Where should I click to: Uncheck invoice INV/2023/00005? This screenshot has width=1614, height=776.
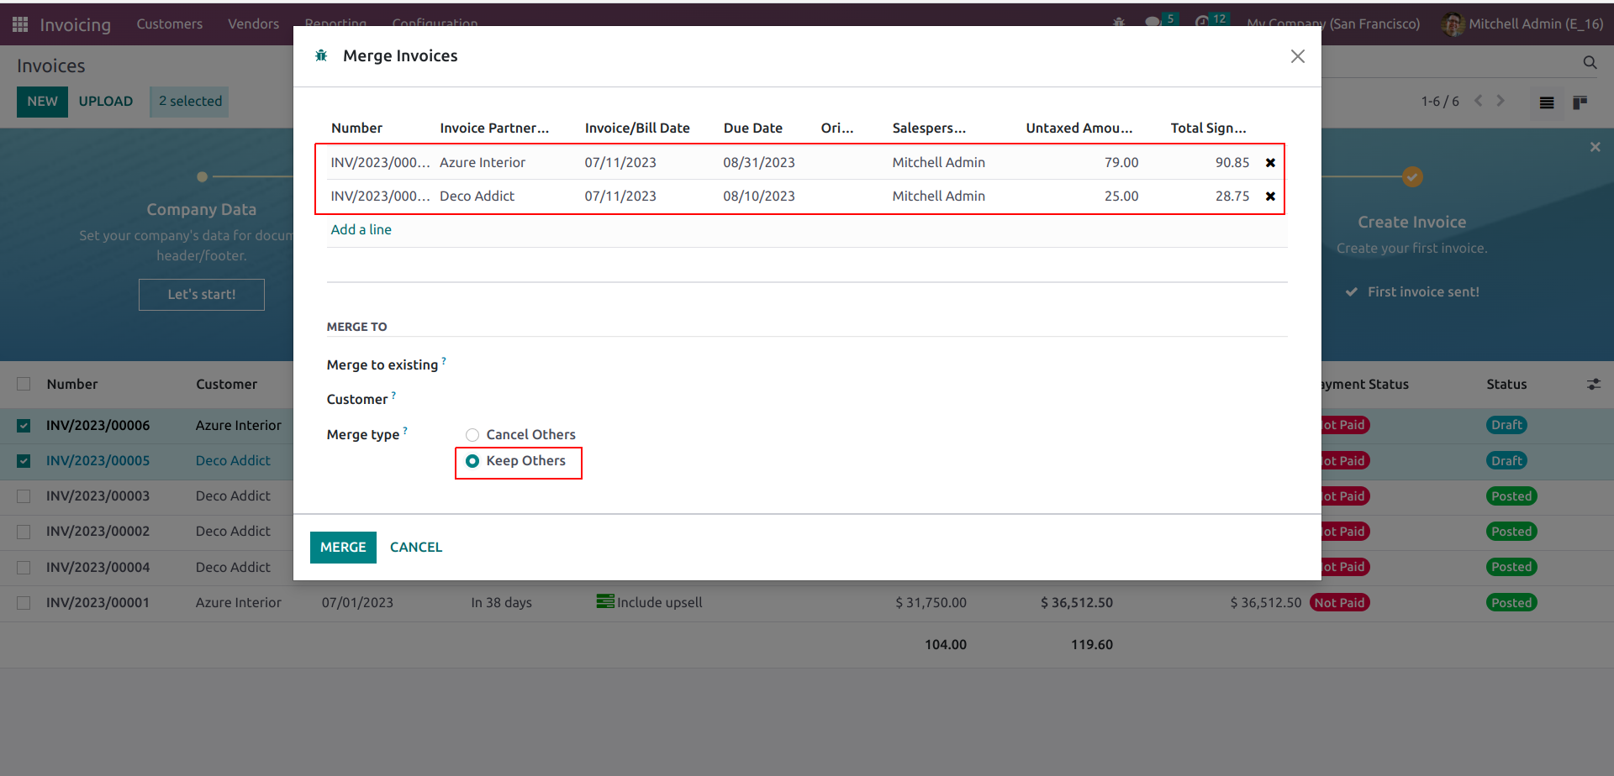pyautogui.click(x=24, y=461)
